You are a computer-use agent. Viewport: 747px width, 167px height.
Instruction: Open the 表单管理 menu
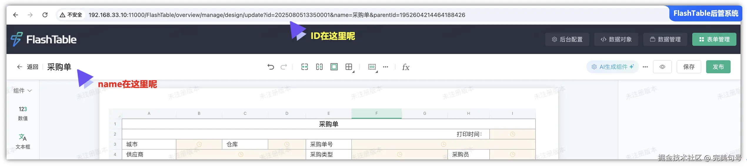714,39
